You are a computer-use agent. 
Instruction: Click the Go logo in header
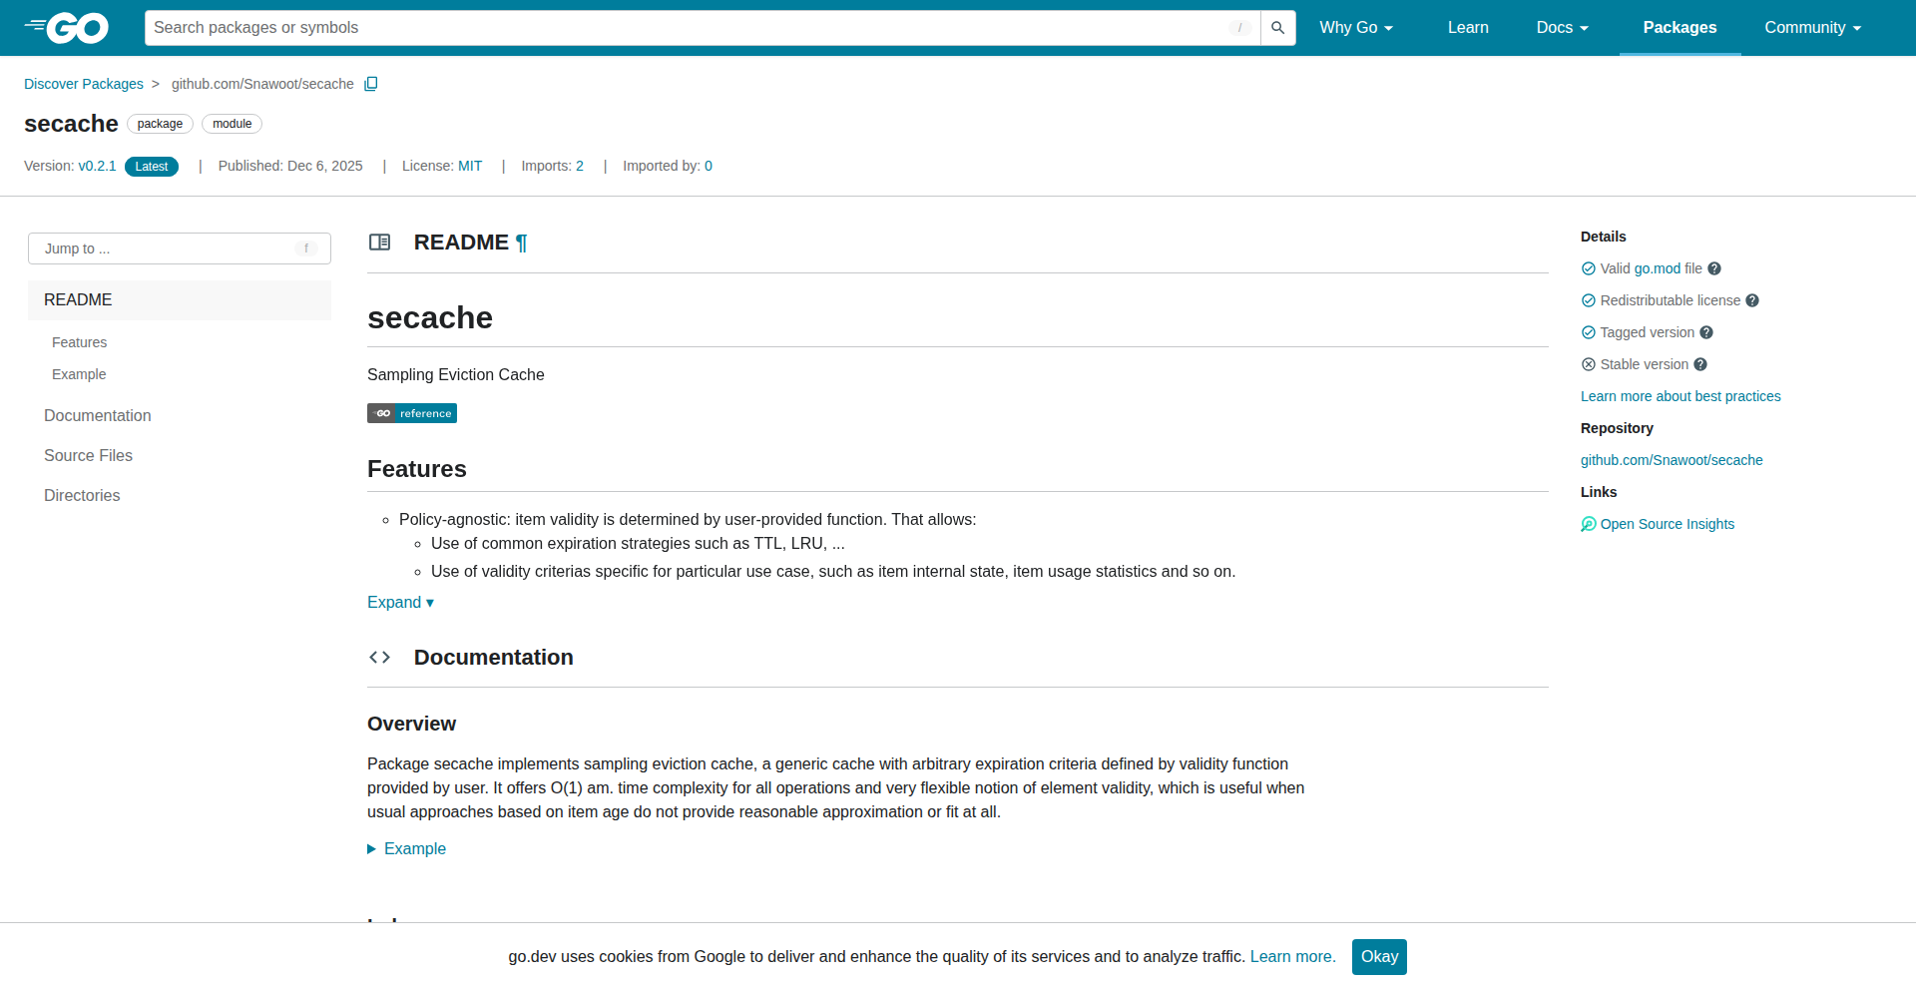pos(67,28)
